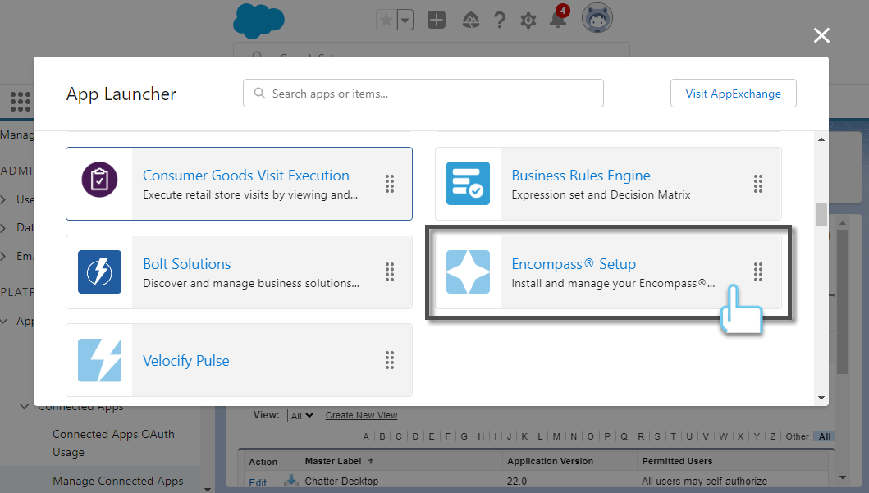
Task: Click the 22.0 version cell
Action: tap(516, 481)
